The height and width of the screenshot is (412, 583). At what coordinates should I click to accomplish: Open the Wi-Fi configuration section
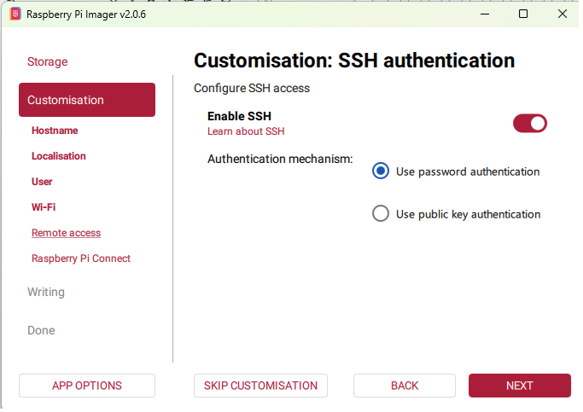click(44, 207)
